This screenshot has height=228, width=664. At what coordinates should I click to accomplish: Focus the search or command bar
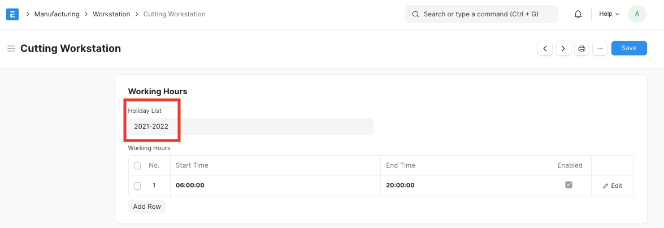[x=481, y=14]
